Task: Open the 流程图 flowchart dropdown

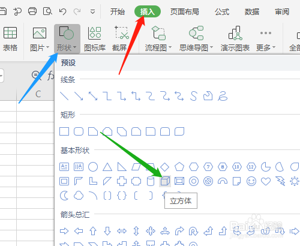Action: [158, 39]
